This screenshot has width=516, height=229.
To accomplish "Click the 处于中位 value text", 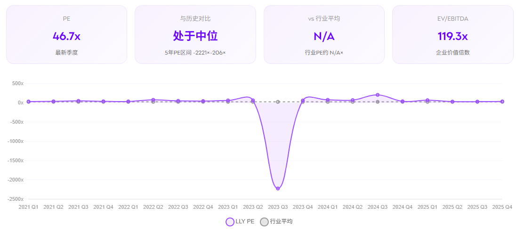I will [x=195, y=36].
